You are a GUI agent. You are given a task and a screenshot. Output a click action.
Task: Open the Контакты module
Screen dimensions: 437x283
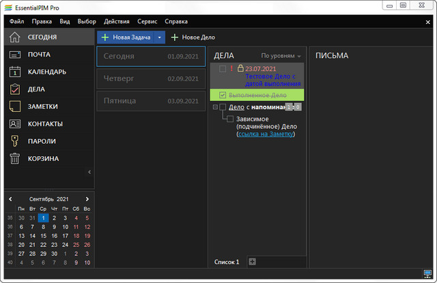45,124
